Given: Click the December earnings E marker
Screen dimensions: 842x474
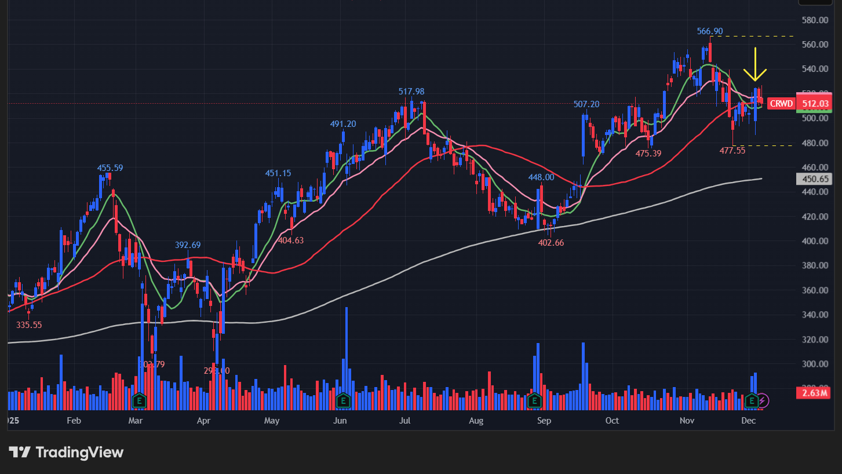Looking at the screenshot, I should pos(752,400).
